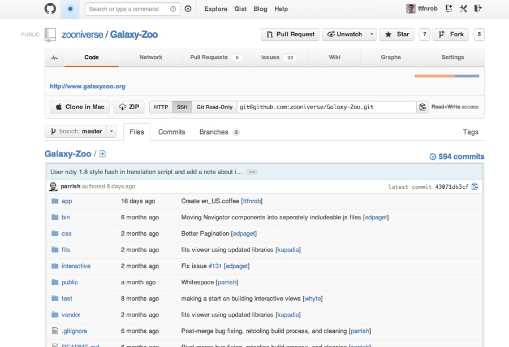The height and width of the screenshot is (347, 509).
Task: Open account settings tools icon
Action: 463,9
